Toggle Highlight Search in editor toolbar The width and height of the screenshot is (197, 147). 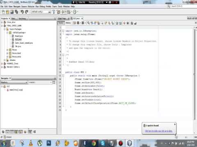98,23
